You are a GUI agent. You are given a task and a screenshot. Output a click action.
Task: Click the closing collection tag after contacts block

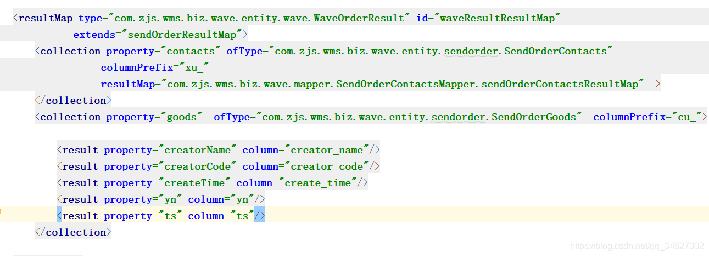coord(73,101)
